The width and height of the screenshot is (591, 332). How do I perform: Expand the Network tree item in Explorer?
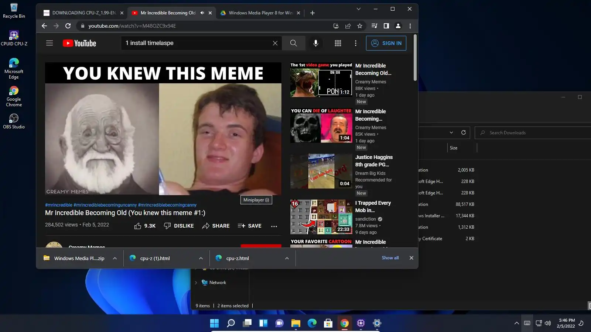tap(196, 283)
